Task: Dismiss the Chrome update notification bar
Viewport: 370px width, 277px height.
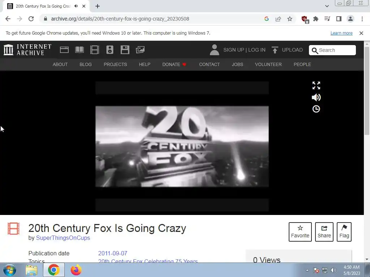Action: coord(361,33)
